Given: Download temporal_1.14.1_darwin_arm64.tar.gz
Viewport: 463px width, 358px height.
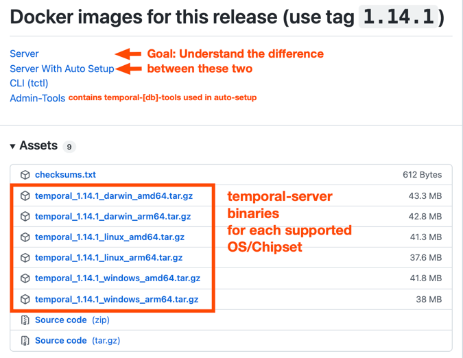Looking at the screenshot, I should click(112, 217).
